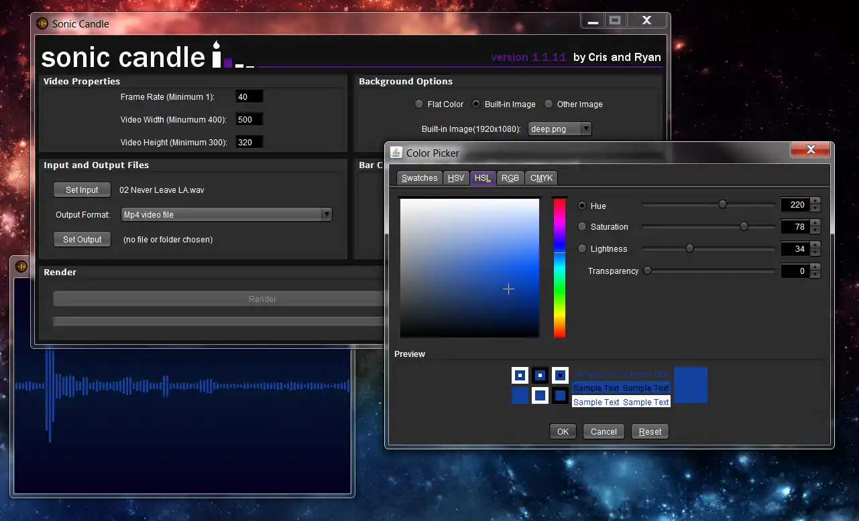Image resolution: width=859 pixels, height=521 pixels.
Task: Click the "Preview" label in Color Picker
Action: click(x=410, y=354)
